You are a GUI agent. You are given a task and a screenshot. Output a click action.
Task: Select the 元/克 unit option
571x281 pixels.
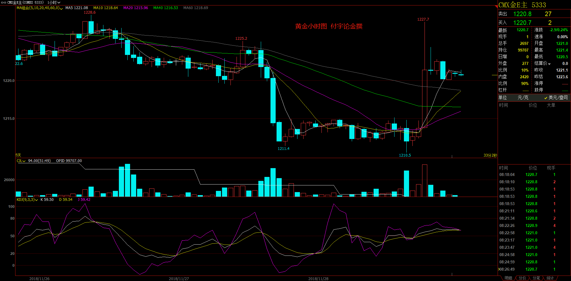coord(523,97)
